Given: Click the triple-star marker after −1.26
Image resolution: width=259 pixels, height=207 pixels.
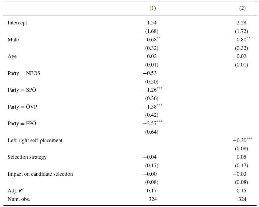Looking at the screenshot, I should (160, 89).
